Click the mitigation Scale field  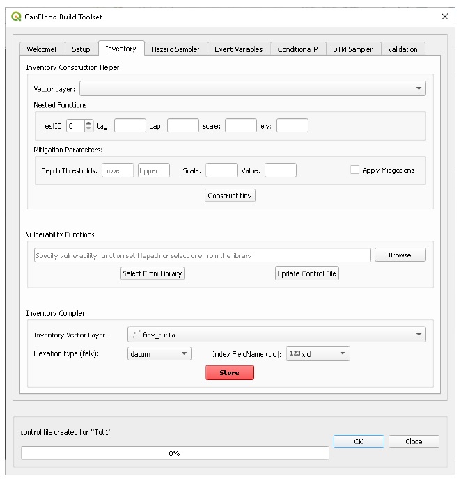[x=221, y=170]
